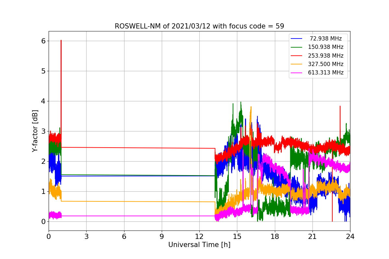This screenshot has height=259, width=389.
Task: Click the x-axis tick label '0'
Action: click(49, 237)
